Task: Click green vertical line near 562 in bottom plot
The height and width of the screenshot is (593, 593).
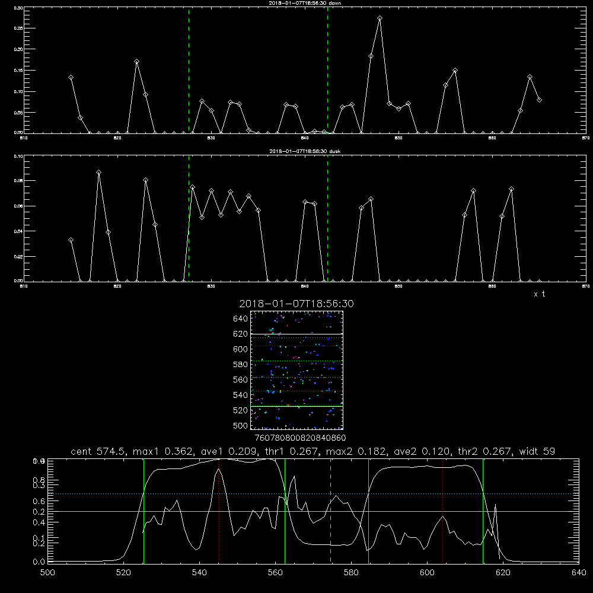Action: point(285,511)
